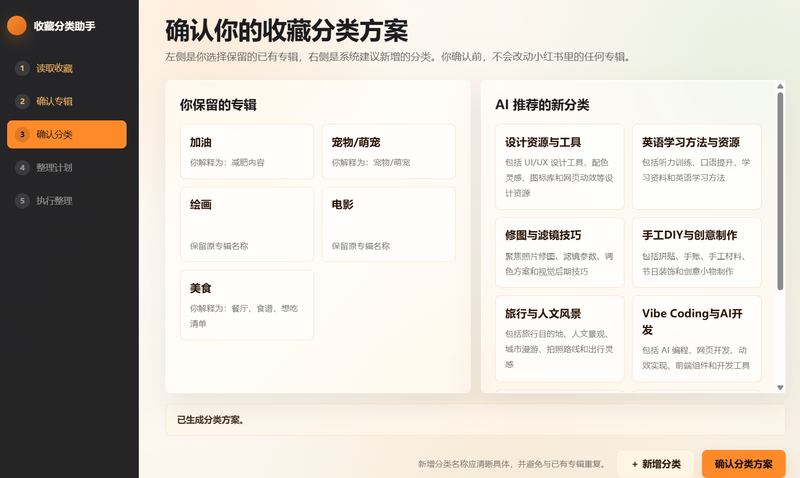
Task: Open 设计资源与工具 category card
Action: tap(560, 167)
